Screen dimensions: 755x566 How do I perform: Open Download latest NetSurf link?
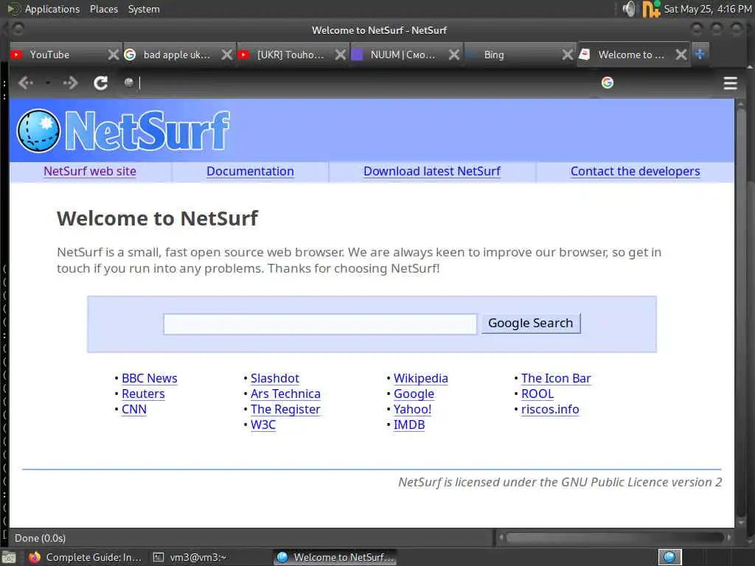pos(432,171)
